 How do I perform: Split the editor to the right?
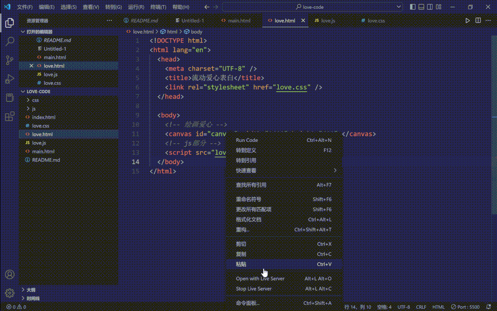click(478, 21)
